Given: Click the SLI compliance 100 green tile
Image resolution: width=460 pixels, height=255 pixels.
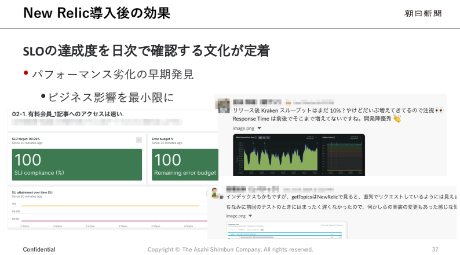Looking at the screenshot, I should (77, 165).
